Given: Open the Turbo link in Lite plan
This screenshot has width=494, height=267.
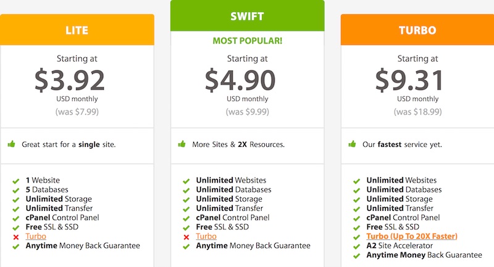Looking at the screenshot, I should [x=36, y=236].
